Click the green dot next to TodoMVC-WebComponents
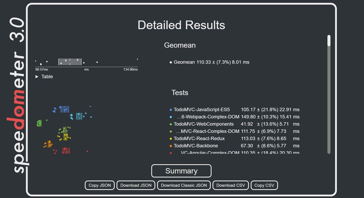Viewport: 364px width, 198px height. (x=171, y=124)
